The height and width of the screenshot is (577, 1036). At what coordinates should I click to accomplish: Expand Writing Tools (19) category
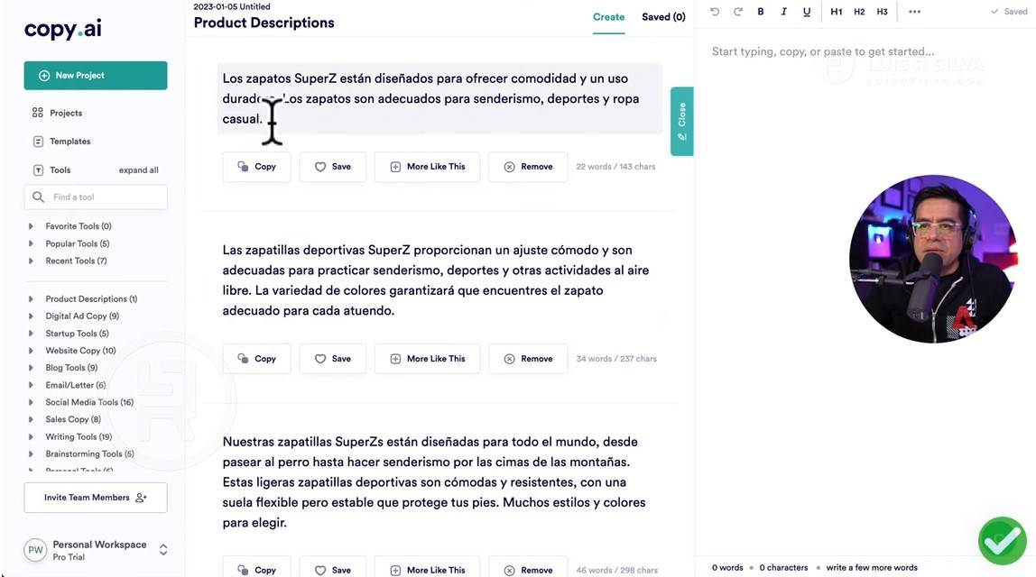point(70,437)
